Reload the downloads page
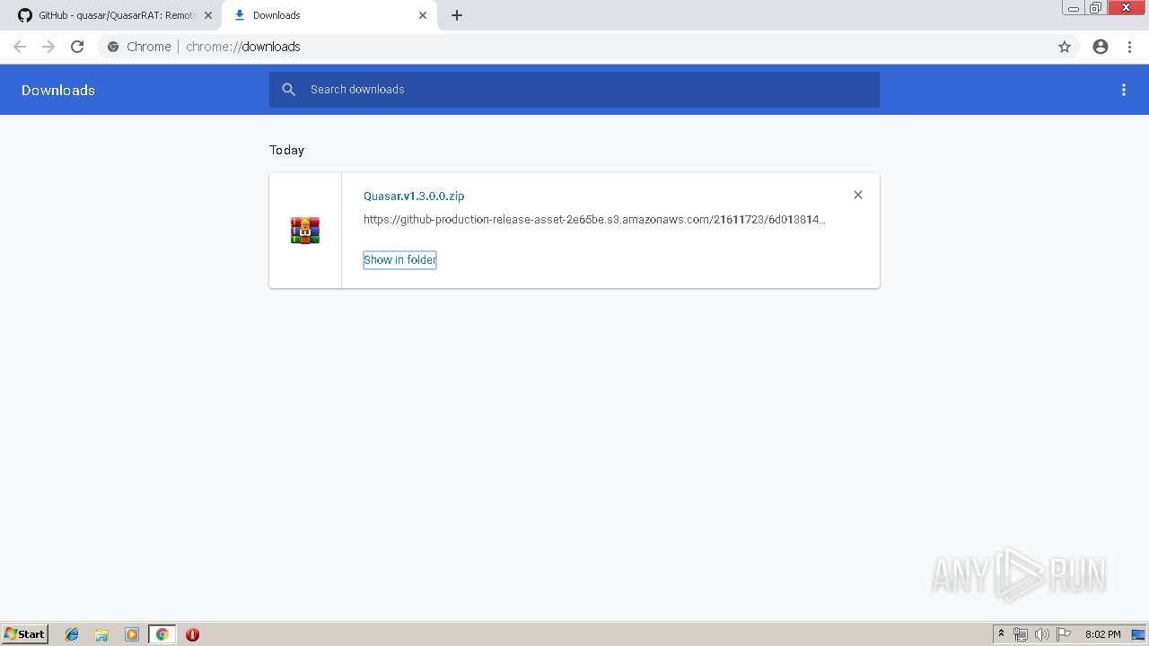The height and width of the screenshot is (646, 1149). click(x=77, y=47)
